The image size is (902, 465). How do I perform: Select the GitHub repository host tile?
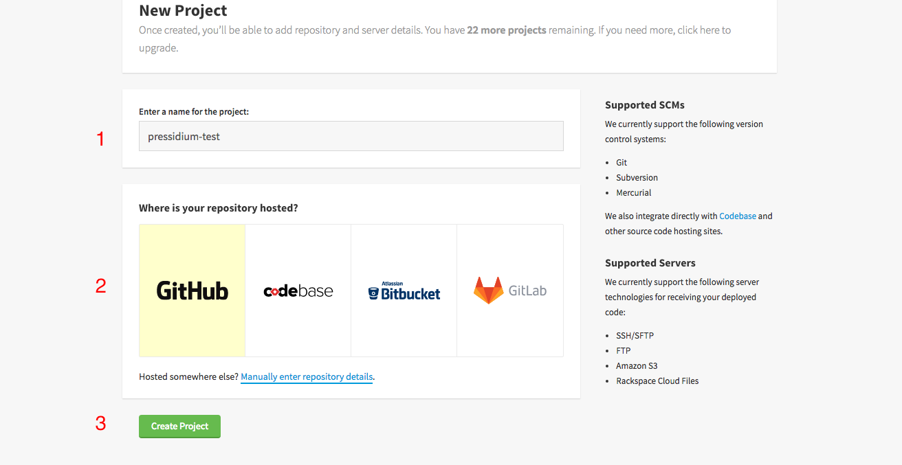(192, 291)
